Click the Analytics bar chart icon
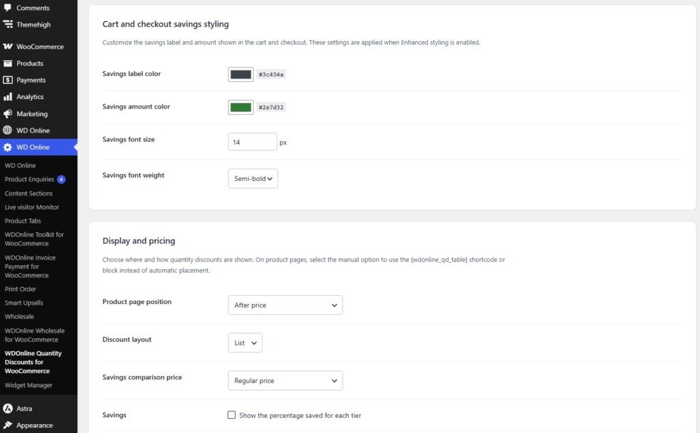This screenshot has width=700, height=433. pos(8,97)
